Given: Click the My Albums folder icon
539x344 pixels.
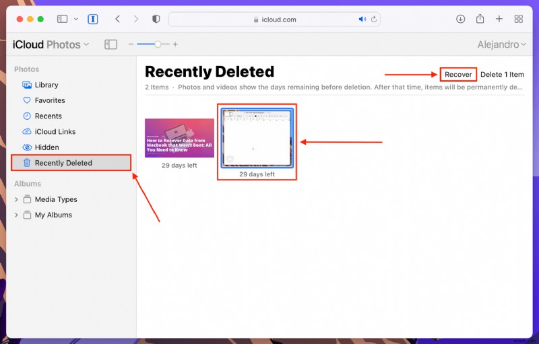Looking at the screenshot, I should (27, 215).
